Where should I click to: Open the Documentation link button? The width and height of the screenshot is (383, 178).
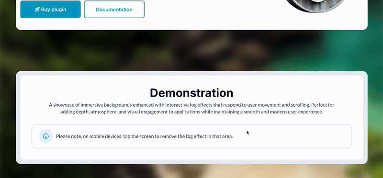[x=114, y=9]
